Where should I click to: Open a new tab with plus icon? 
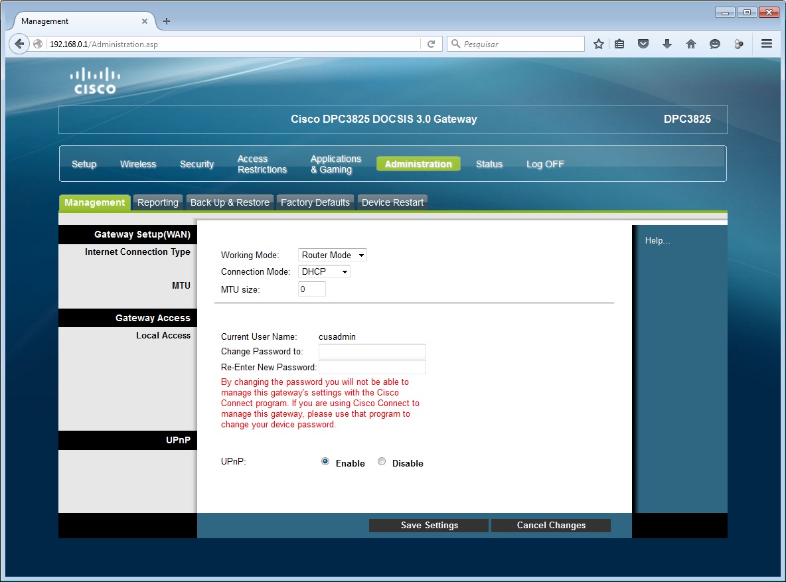coord(167,21)
